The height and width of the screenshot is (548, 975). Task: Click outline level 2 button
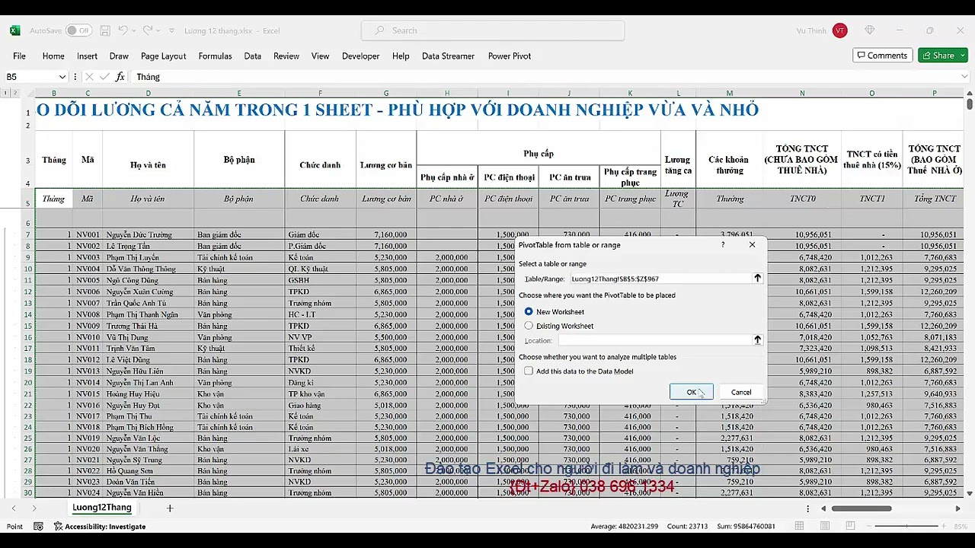click(x=14, y=94)
